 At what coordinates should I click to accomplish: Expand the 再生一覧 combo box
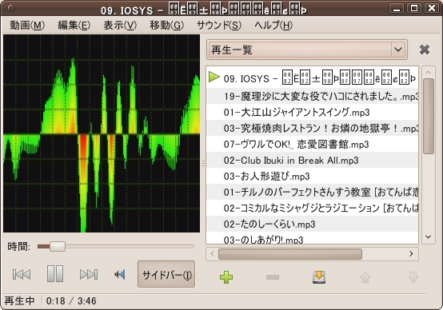(307, 50)
